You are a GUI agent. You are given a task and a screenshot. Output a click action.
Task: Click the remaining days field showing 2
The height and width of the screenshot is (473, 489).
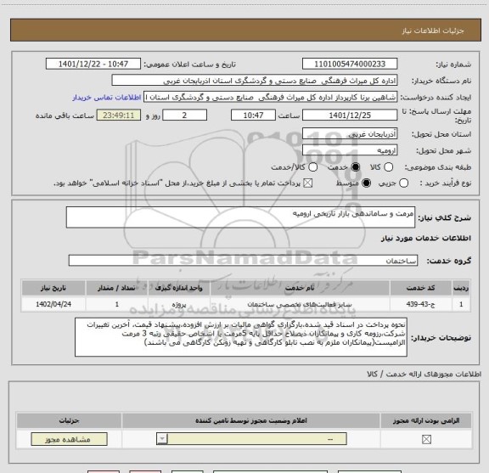(184, 115)
